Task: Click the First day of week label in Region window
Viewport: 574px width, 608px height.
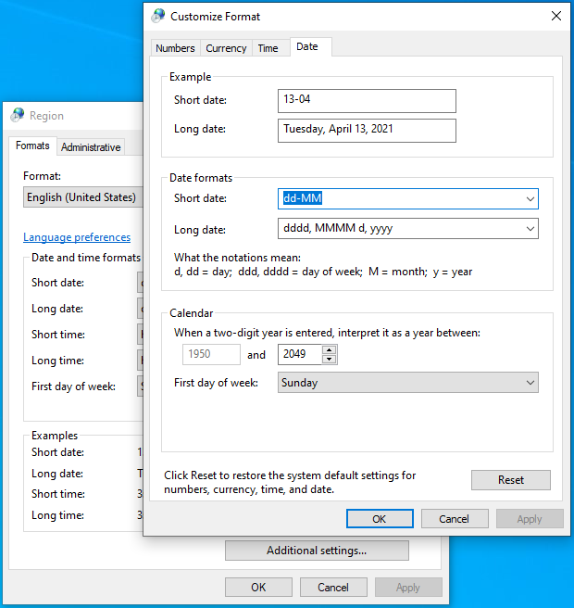Action: (x=73, y=386)
